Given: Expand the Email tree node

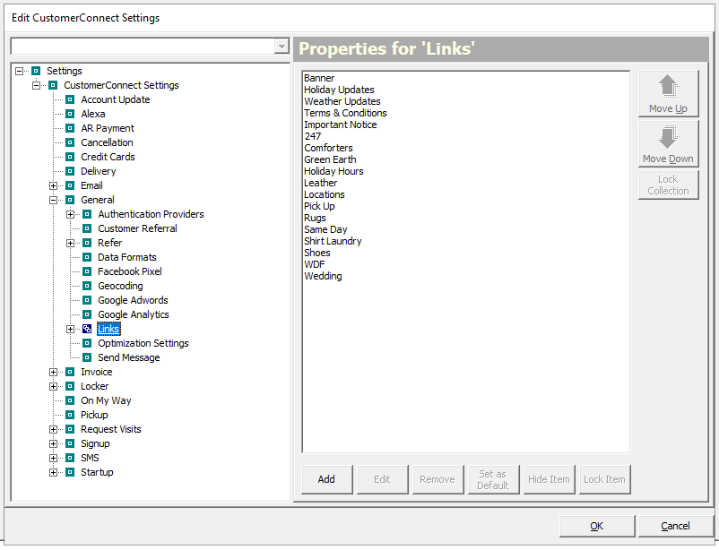Looking at the screenshot, I should pyautogui.click(x=53, y=185).
